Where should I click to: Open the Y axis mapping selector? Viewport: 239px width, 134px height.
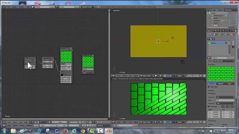228,106
